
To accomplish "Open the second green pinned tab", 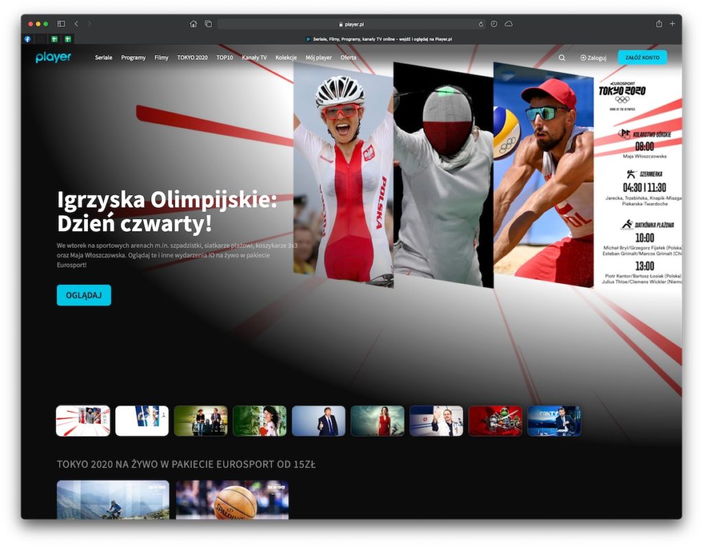I will click(x=68, y=39).
